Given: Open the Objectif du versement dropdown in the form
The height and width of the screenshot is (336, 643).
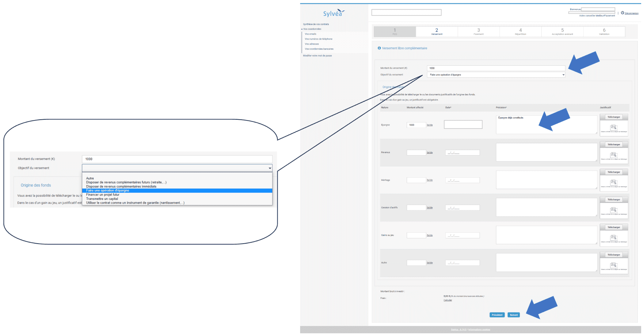Looking at the screenshot, I should click(x=496, y=75).
